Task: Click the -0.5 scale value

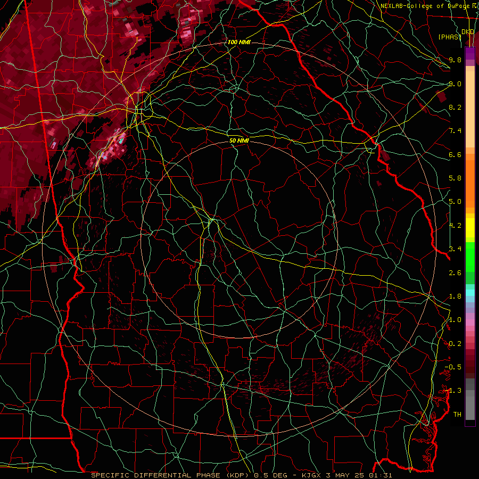Action: click(x=453, y=367)
